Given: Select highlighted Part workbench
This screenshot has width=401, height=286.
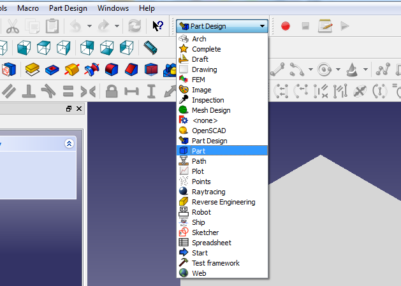Looking at the screenshot, I should (222, 151).
